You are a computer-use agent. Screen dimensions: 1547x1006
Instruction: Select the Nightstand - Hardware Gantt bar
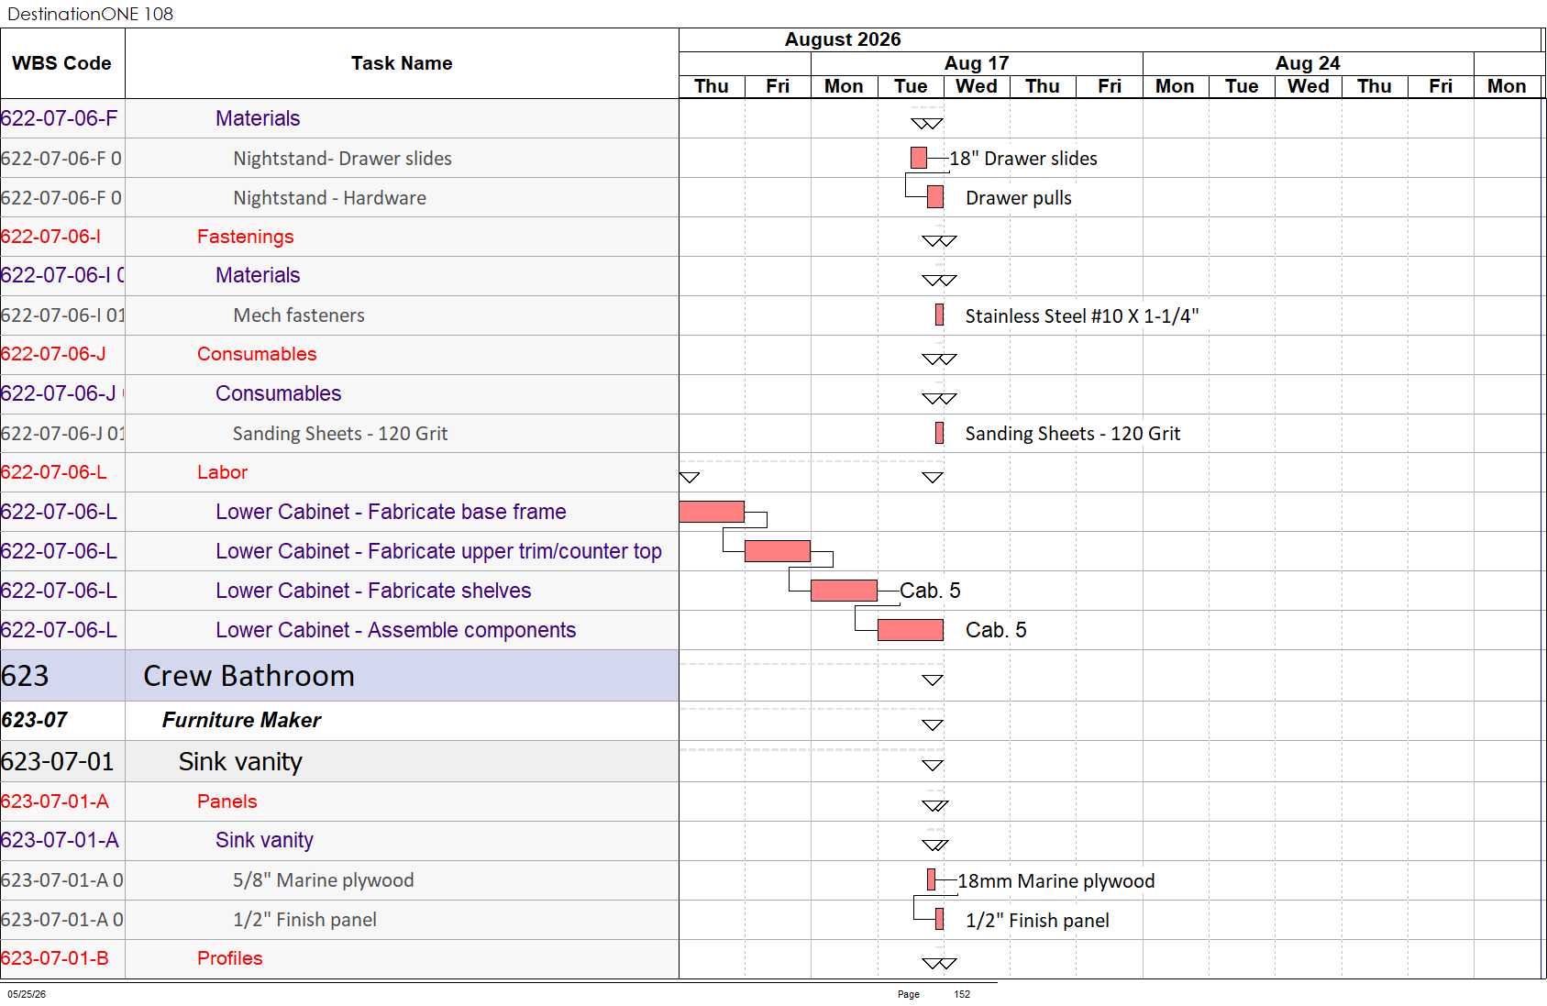point(935,196)
